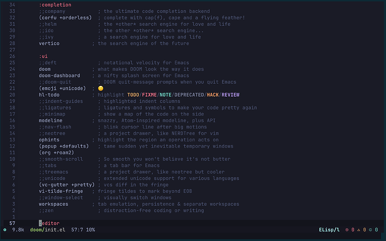The image size is (386, 241).
Task: Place cursor on the :editor keyword
Action: (x=49, y=223)
